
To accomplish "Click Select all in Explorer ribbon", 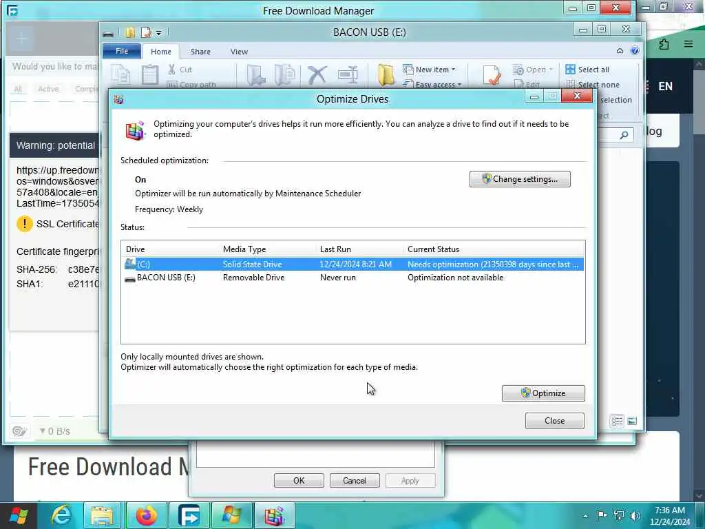I will tap(588, 70).
